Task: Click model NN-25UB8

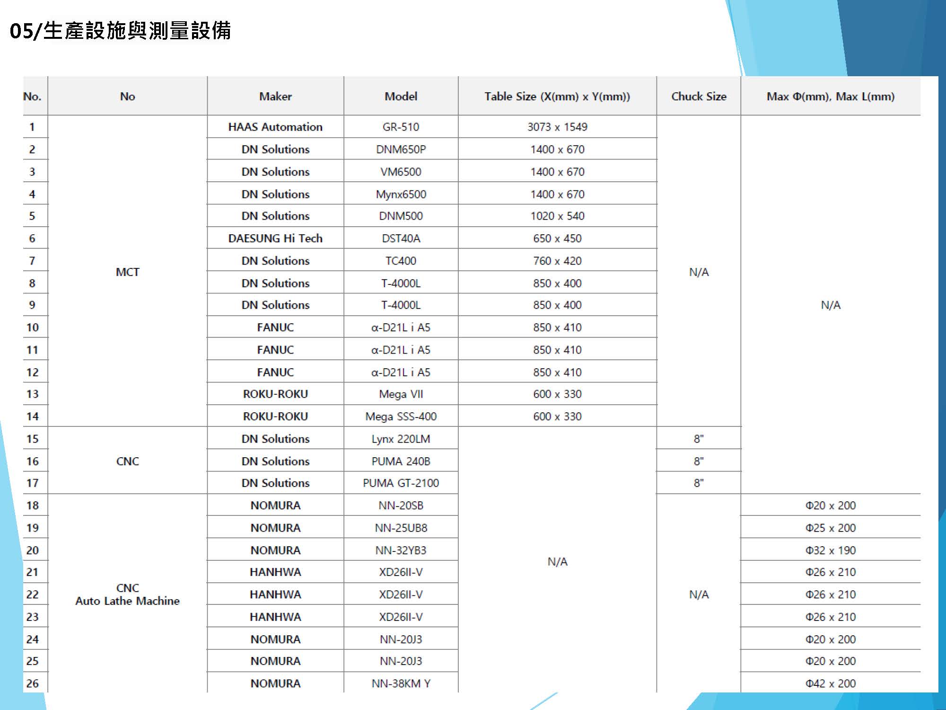Action: pos(401,528)
